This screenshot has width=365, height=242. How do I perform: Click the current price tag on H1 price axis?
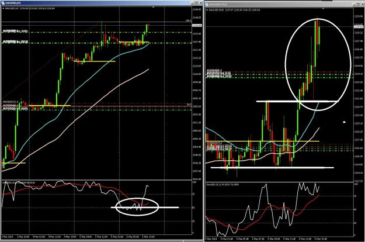(197, 25)
